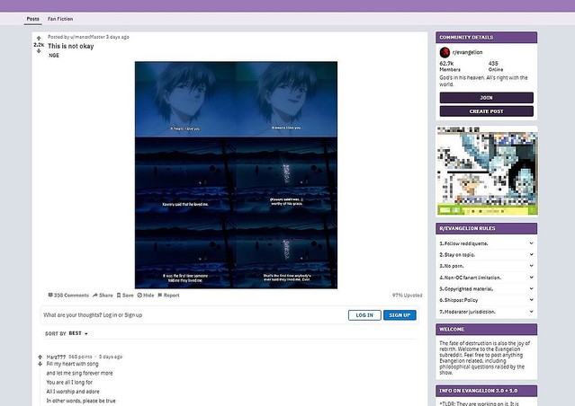Upvote the 'This is not okay' post
575x406 pixels.
(39, 38)
